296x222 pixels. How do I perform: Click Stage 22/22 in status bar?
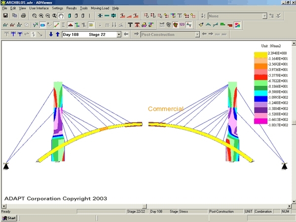coord(136,212)
